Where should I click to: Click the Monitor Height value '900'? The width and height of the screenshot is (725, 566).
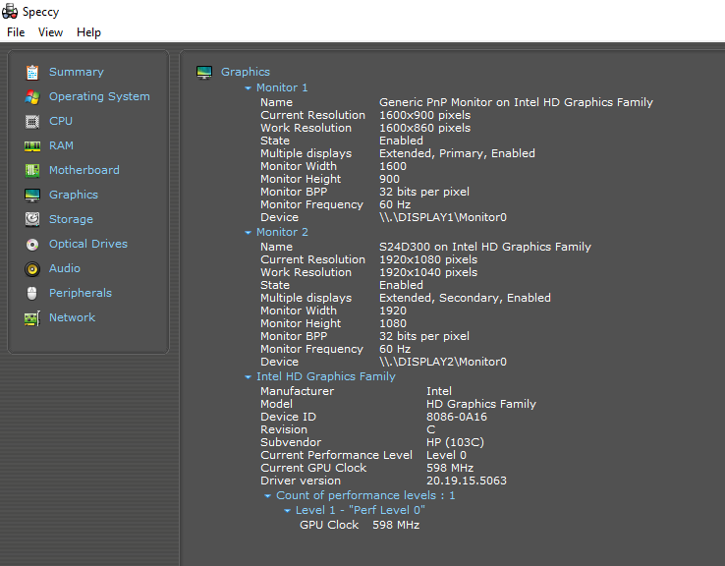[389, 179]
